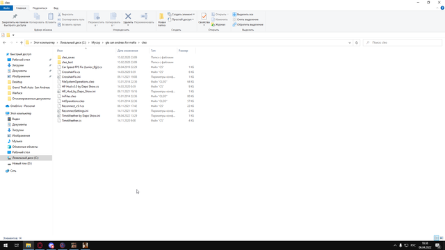Select New Volume (D:) in sidebar
Image resolution: width=445 pixels, height=250 pixels.
click(x=22, y=164)
